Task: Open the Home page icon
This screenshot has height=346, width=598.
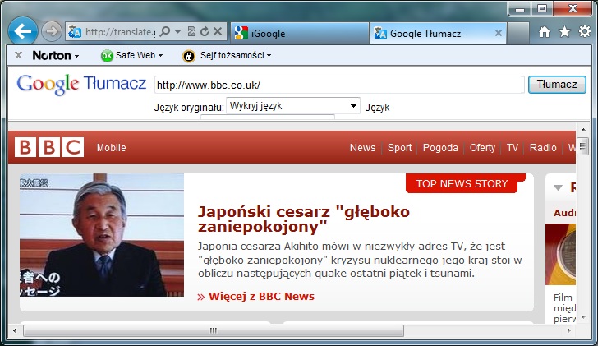Action: coord(545,32)
